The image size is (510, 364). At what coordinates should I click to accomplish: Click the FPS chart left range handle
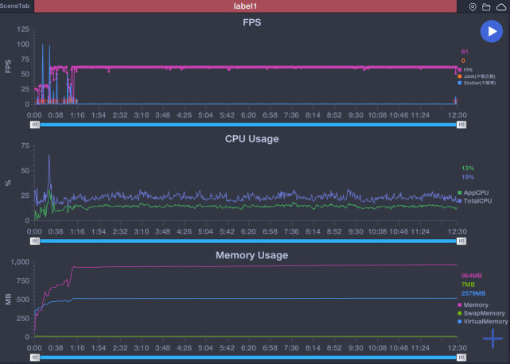[x=35, y=125]
